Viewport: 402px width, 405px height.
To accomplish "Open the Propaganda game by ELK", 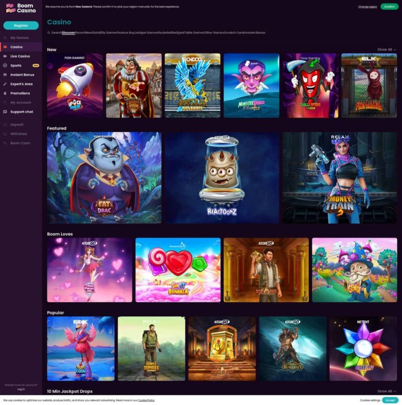I will tap(369, 86).
